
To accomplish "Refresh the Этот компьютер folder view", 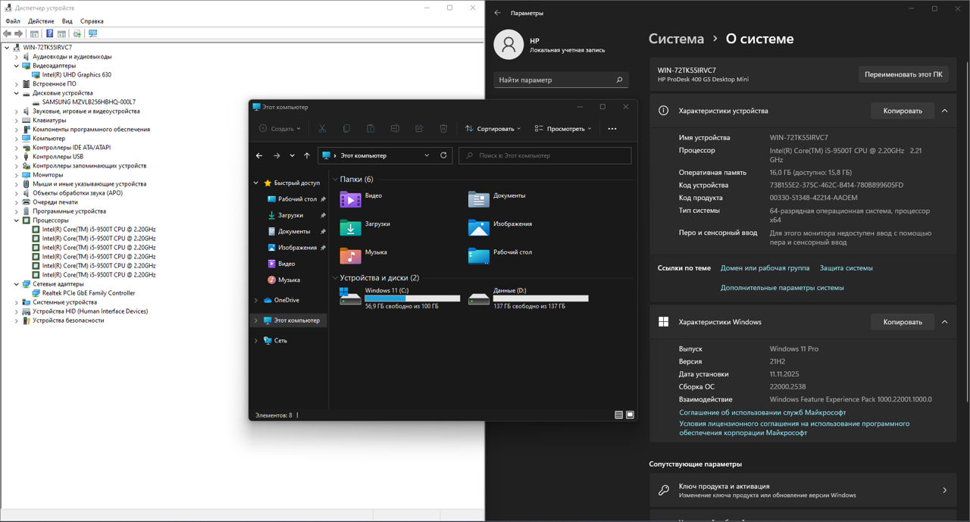I will [443, 155].
